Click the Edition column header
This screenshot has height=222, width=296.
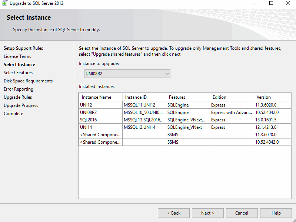click(231, 97)
